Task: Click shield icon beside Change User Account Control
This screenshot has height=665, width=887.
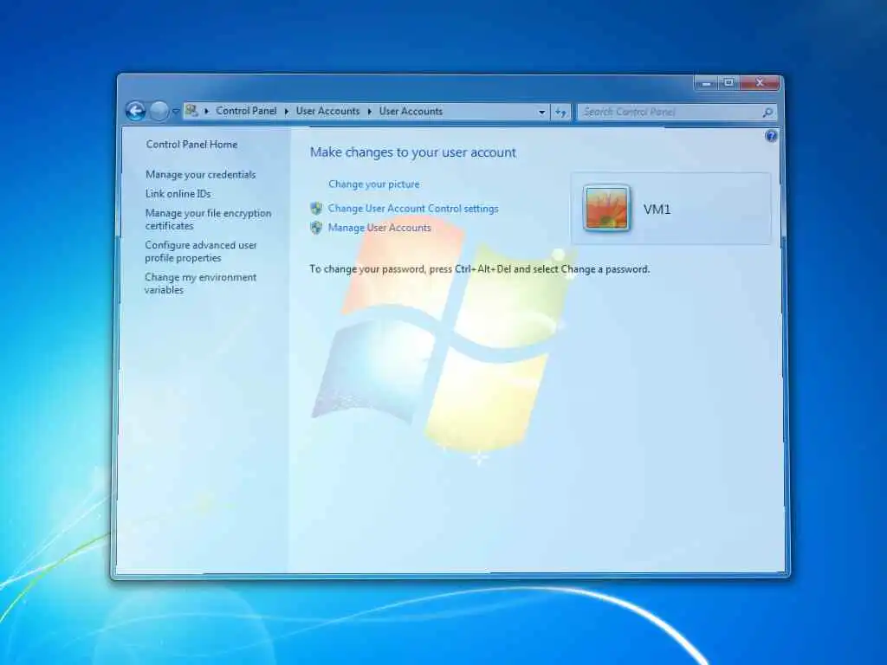Action: (x=317, y=209)
